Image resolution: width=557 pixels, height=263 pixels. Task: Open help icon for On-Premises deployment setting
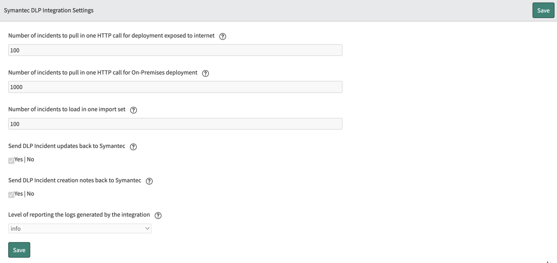(x=205, y=73)
